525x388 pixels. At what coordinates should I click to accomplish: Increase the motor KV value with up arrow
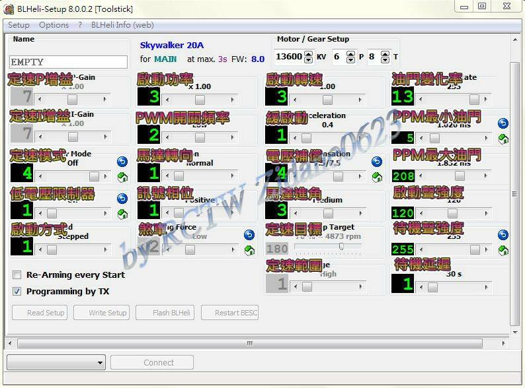308,53
